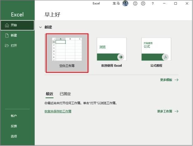The height and width of the screenshot is (146, 193).
Task: Maximize the Excel window
Action: tap(175, 3)
